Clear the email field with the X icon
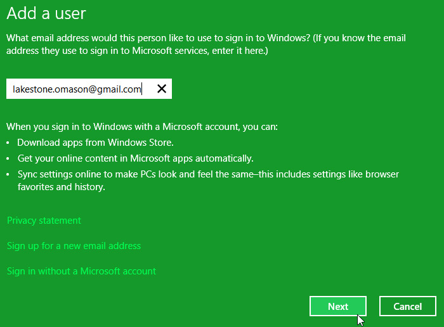Viewport: 444px width, 327px height. 162,89
